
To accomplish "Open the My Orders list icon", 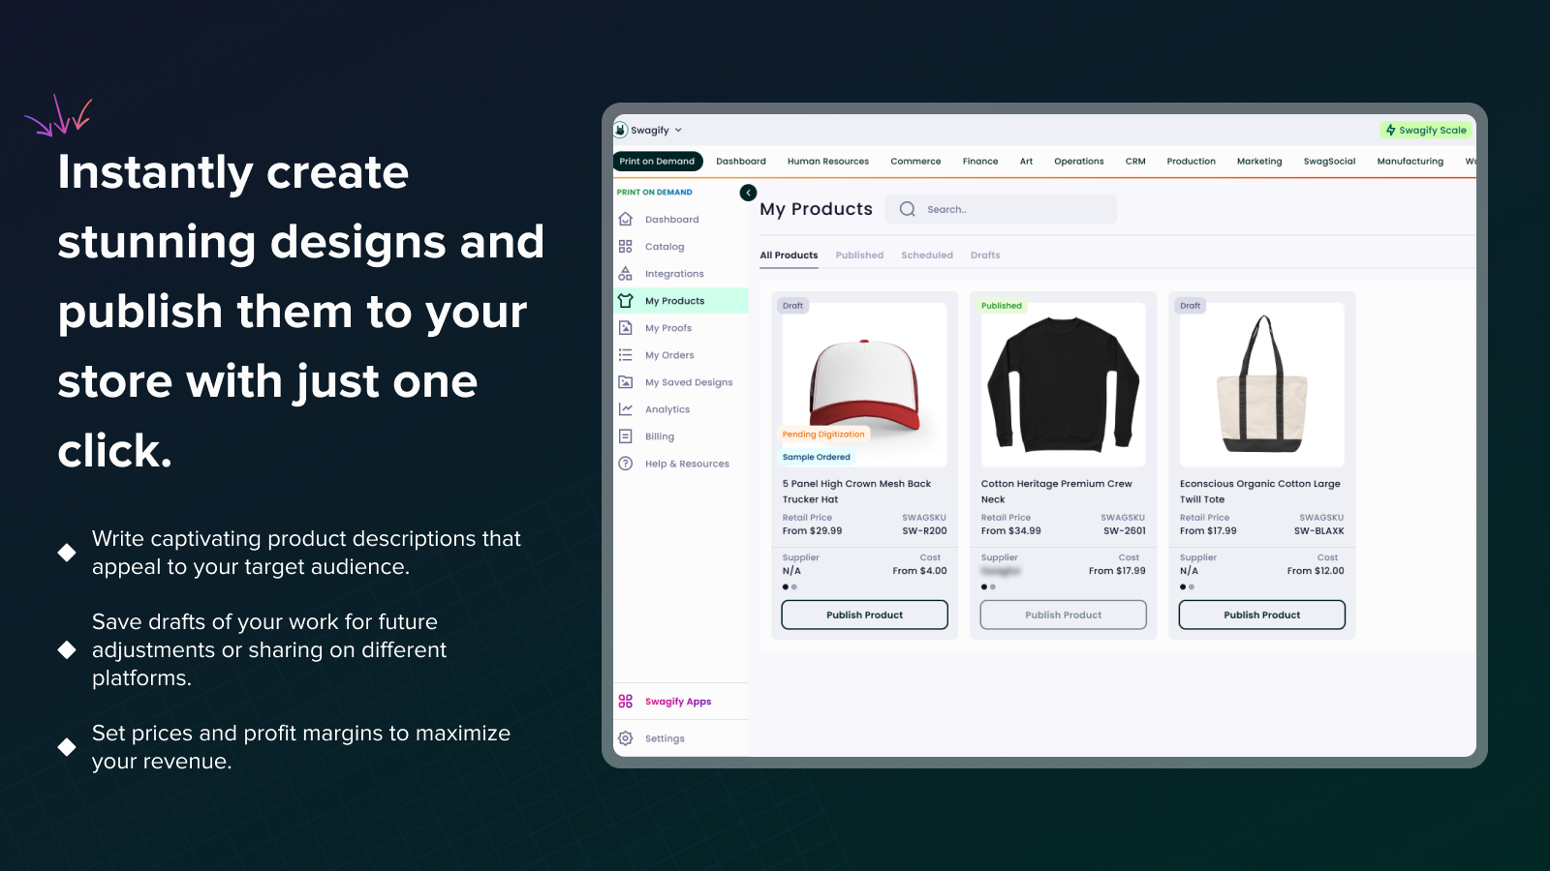I will click(x=626, y=355).
